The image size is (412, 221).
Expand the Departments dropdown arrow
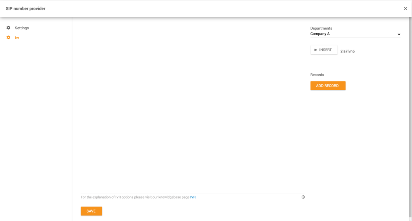(399, 34)
